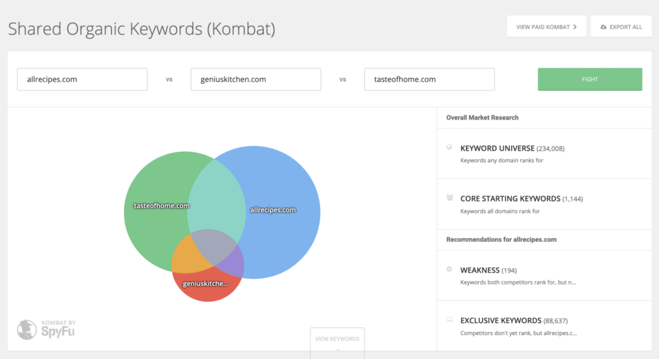Click the tasteofhome.com label on the diagram
Viewport: 659px width, 359px height.
162,206
